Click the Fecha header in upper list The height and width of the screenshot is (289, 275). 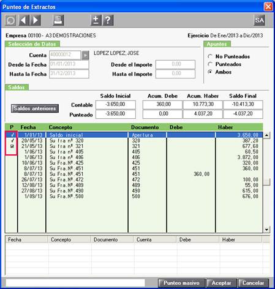tap(28, 127)
